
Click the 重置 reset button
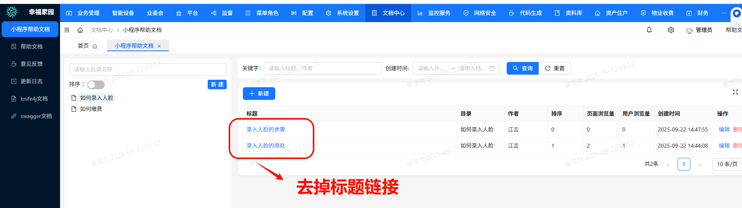[x=555, y=68]
